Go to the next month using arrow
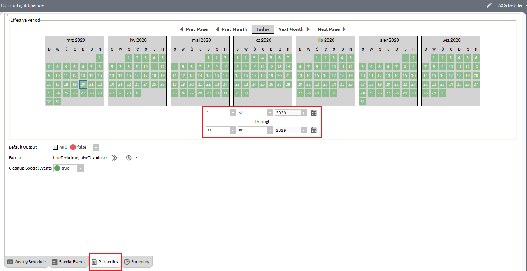This screenshot has width=527, height=271. coord(308,29)
